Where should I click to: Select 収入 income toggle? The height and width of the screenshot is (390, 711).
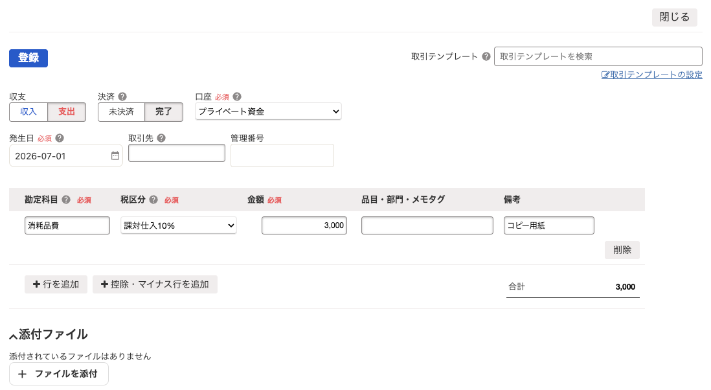[x=28, y=112]
